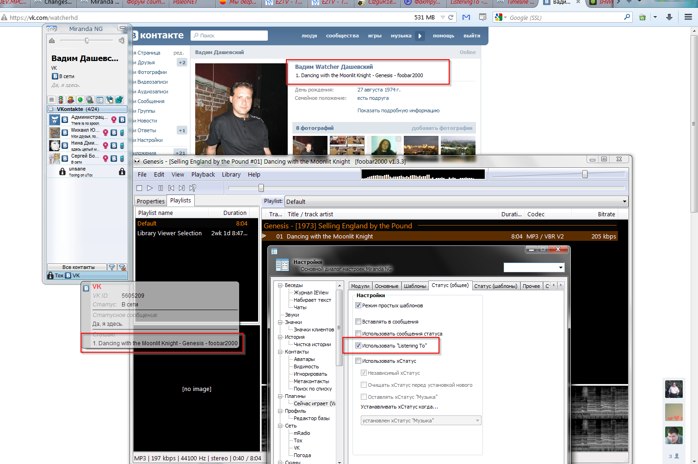Open the Playlist Default dropdown in foobar2000
Image resolution: width=698 pixels, height=464 pixels.
457,201
